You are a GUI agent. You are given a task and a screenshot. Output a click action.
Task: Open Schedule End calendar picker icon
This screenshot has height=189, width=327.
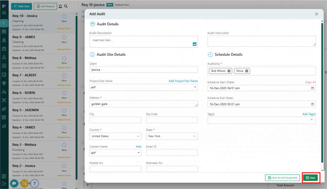(x=312, y=104)
